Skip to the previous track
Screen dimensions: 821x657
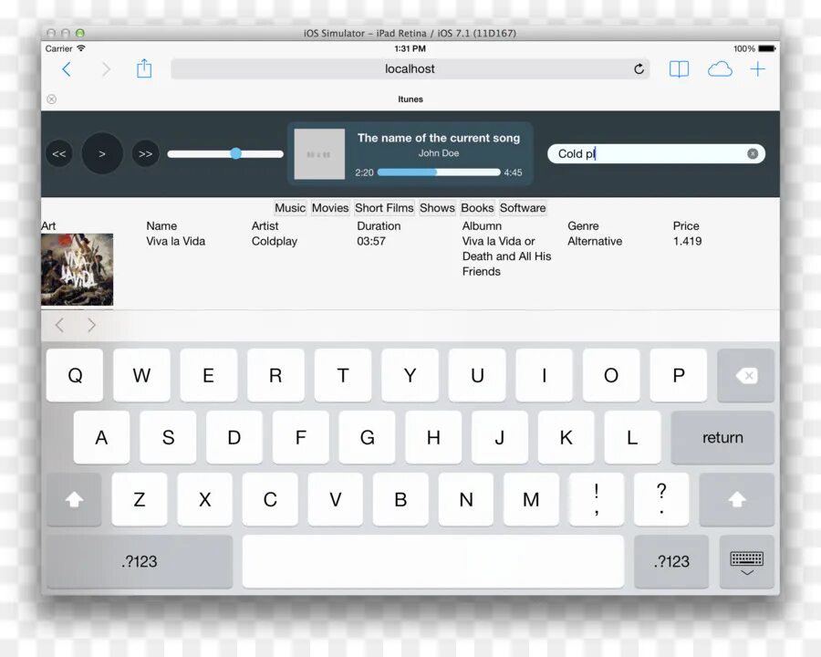pyautogui.click(x=59, y=153)
